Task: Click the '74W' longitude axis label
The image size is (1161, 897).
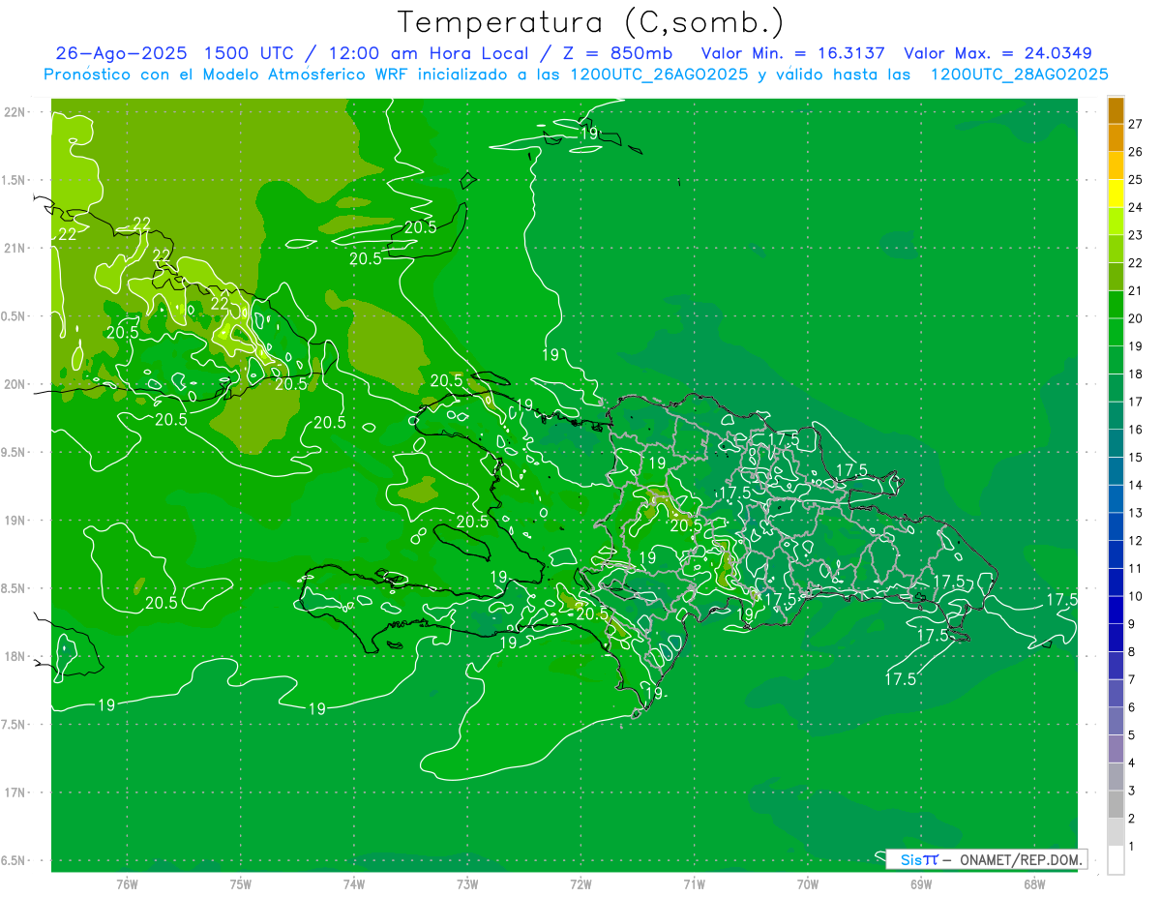Action: 354,883
